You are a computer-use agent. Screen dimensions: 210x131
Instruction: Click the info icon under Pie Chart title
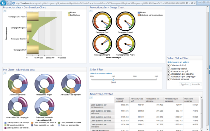5,73
